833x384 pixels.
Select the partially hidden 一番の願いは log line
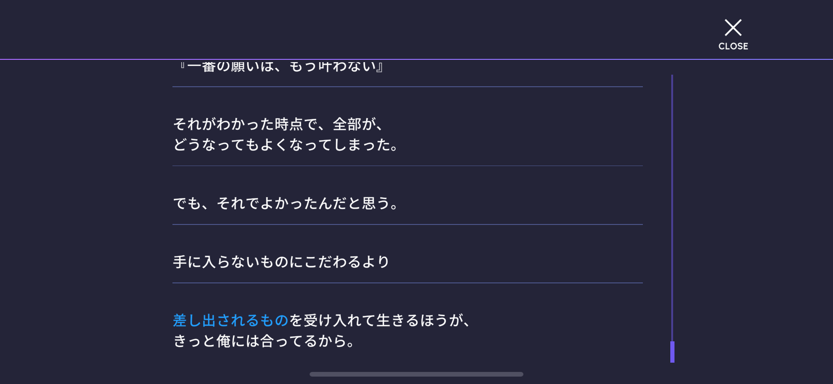[x=282, y=67]
